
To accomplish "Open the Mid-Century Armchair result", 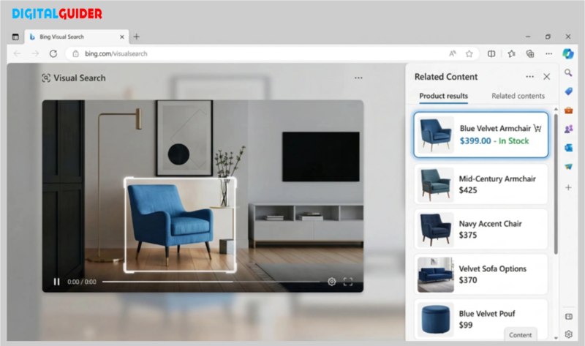I will [481, 184].
